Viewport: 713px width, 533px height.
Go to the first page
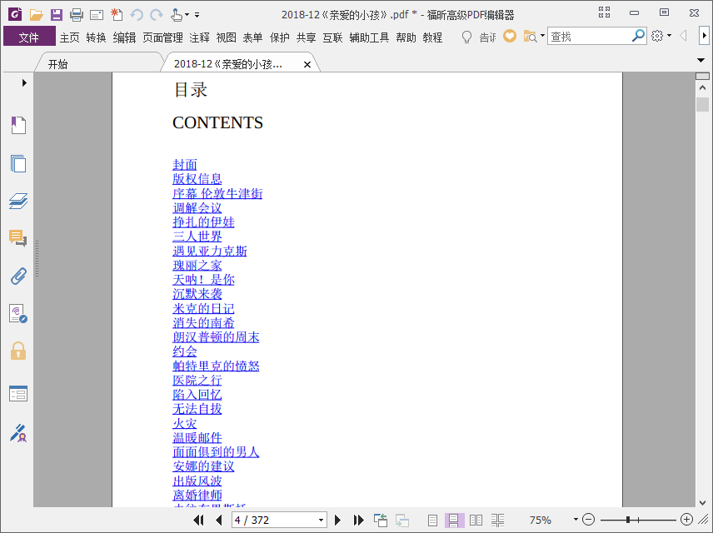198,520
